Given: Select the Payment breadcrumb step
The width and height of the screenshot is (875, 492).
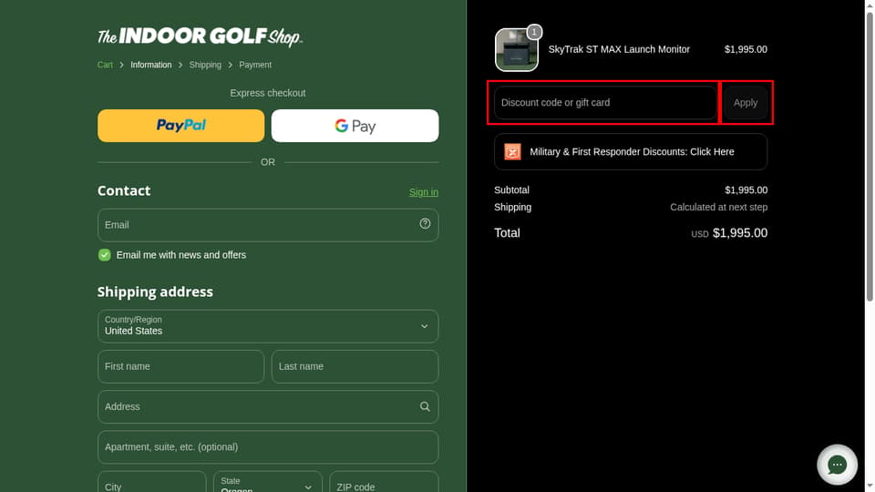Looking at the screenshot, I should [x=255, y=65].
